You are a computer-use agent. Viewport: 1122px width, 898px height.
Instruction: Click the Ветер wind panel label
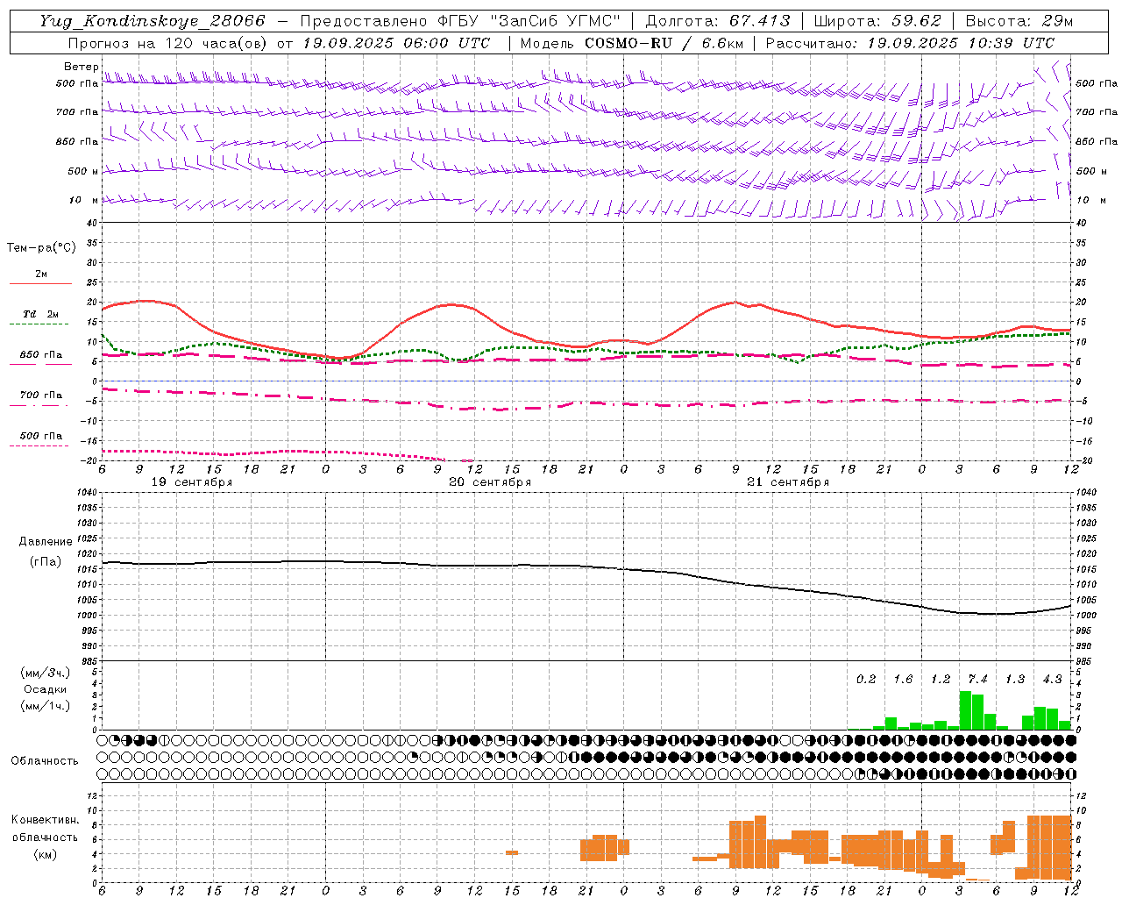[x=81, y=67]
